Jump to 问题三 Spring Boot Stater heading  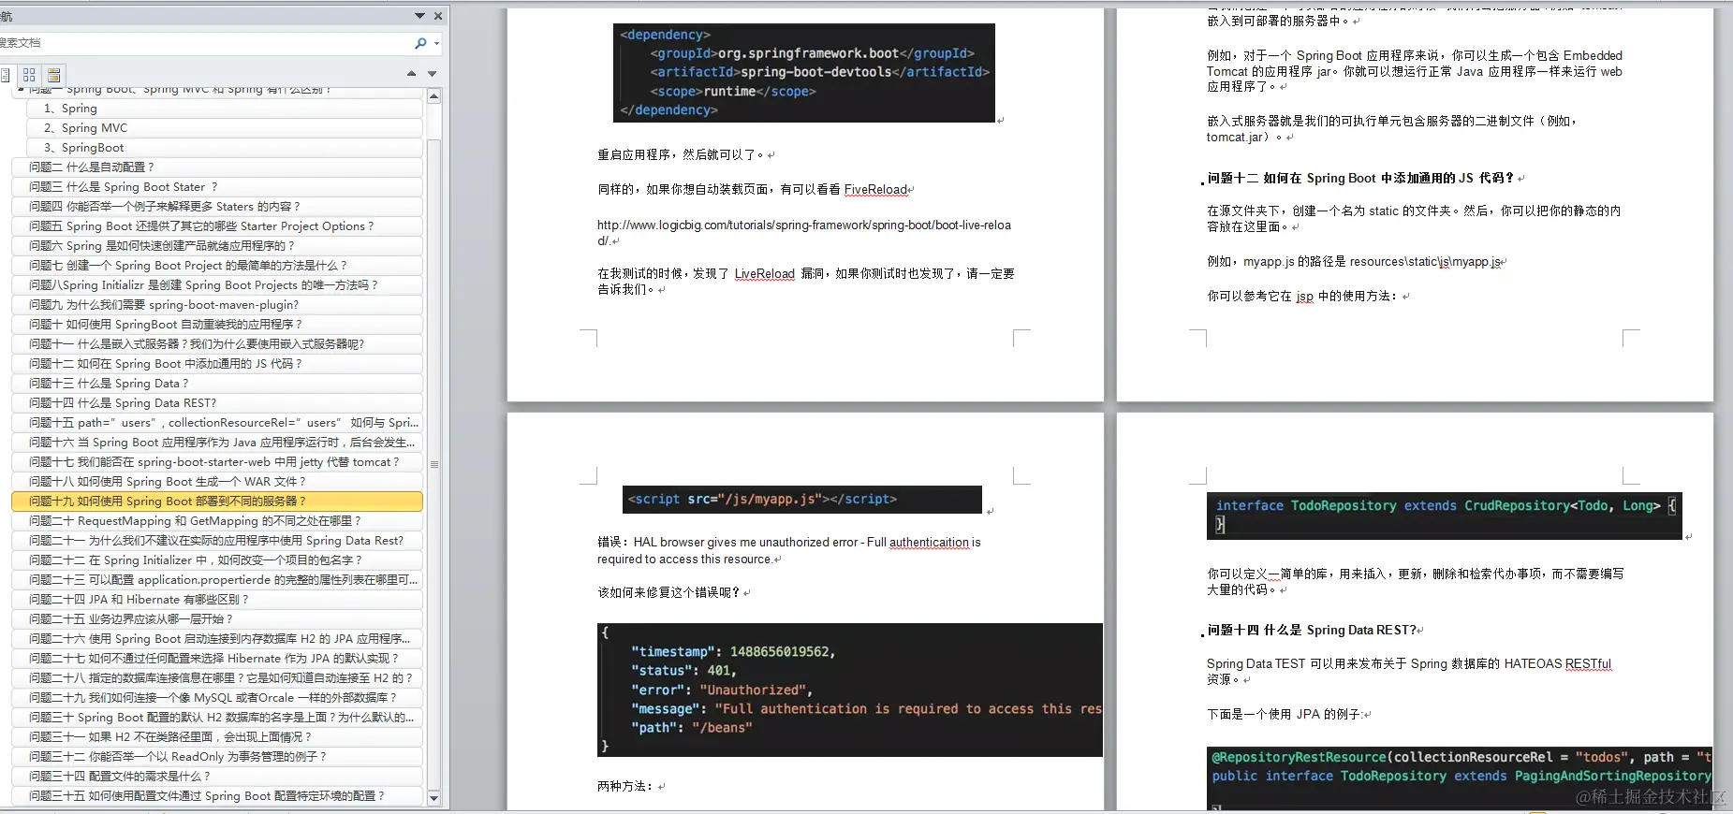coord(217,187)
